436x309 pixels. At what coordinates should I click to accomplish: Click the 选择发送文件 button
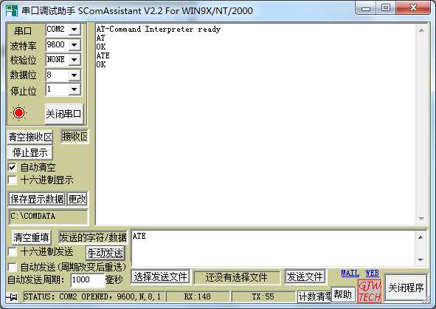tap(160, 277)
